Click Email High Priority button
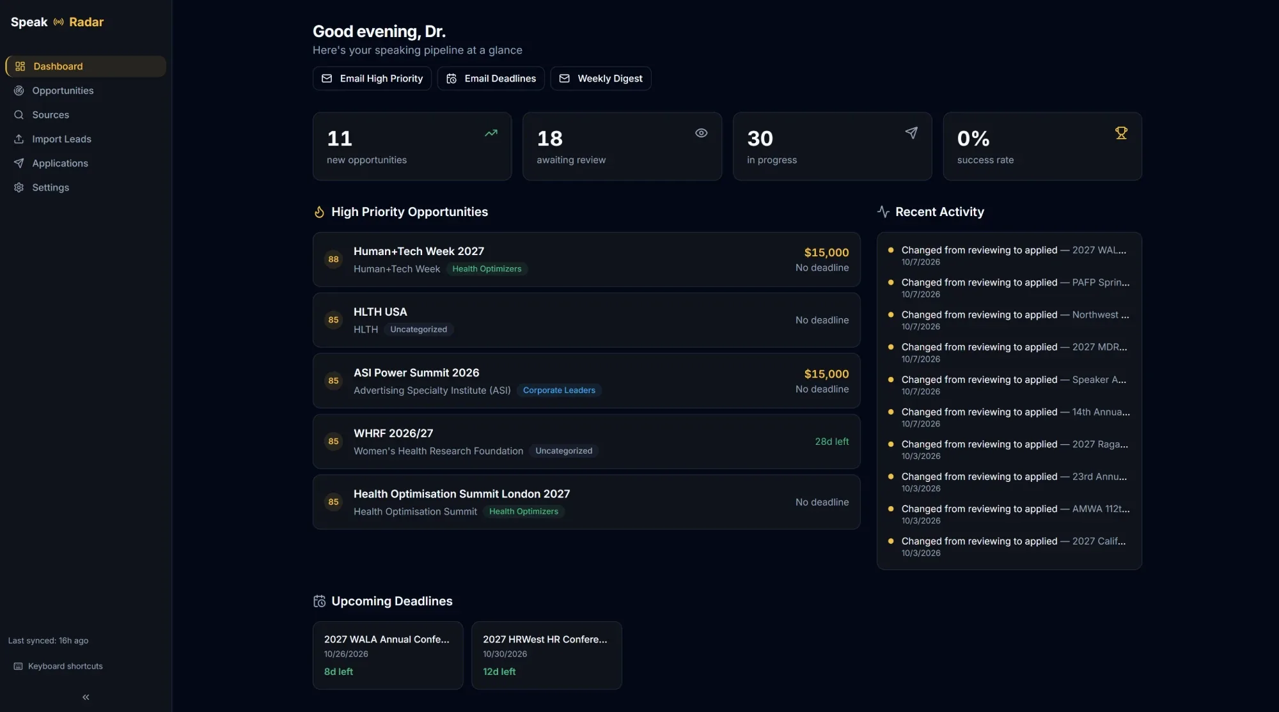This screenshot has height=712, width=1279. coord(372,79)
